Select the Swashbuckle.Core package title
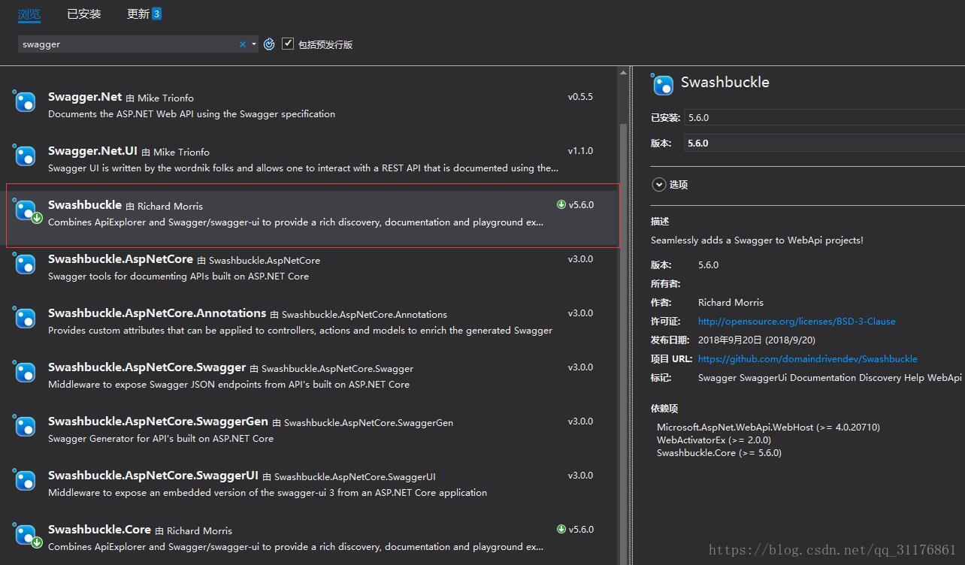Screen dimensions: 965x565 (x=99, y=530)
